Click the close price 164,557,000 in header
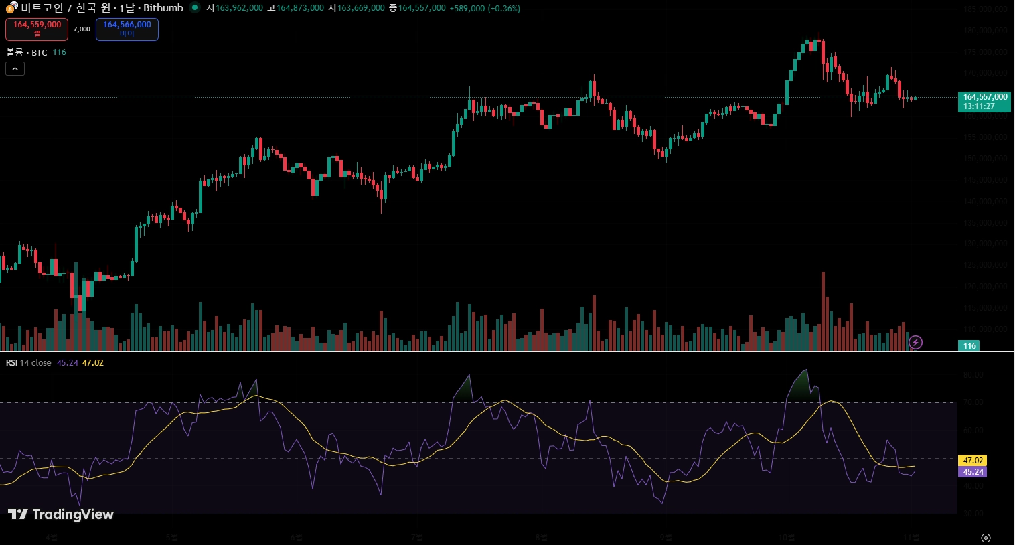The height and width of the screenshot is (545, 1015). pyautogui.click(x=422, y=8)
